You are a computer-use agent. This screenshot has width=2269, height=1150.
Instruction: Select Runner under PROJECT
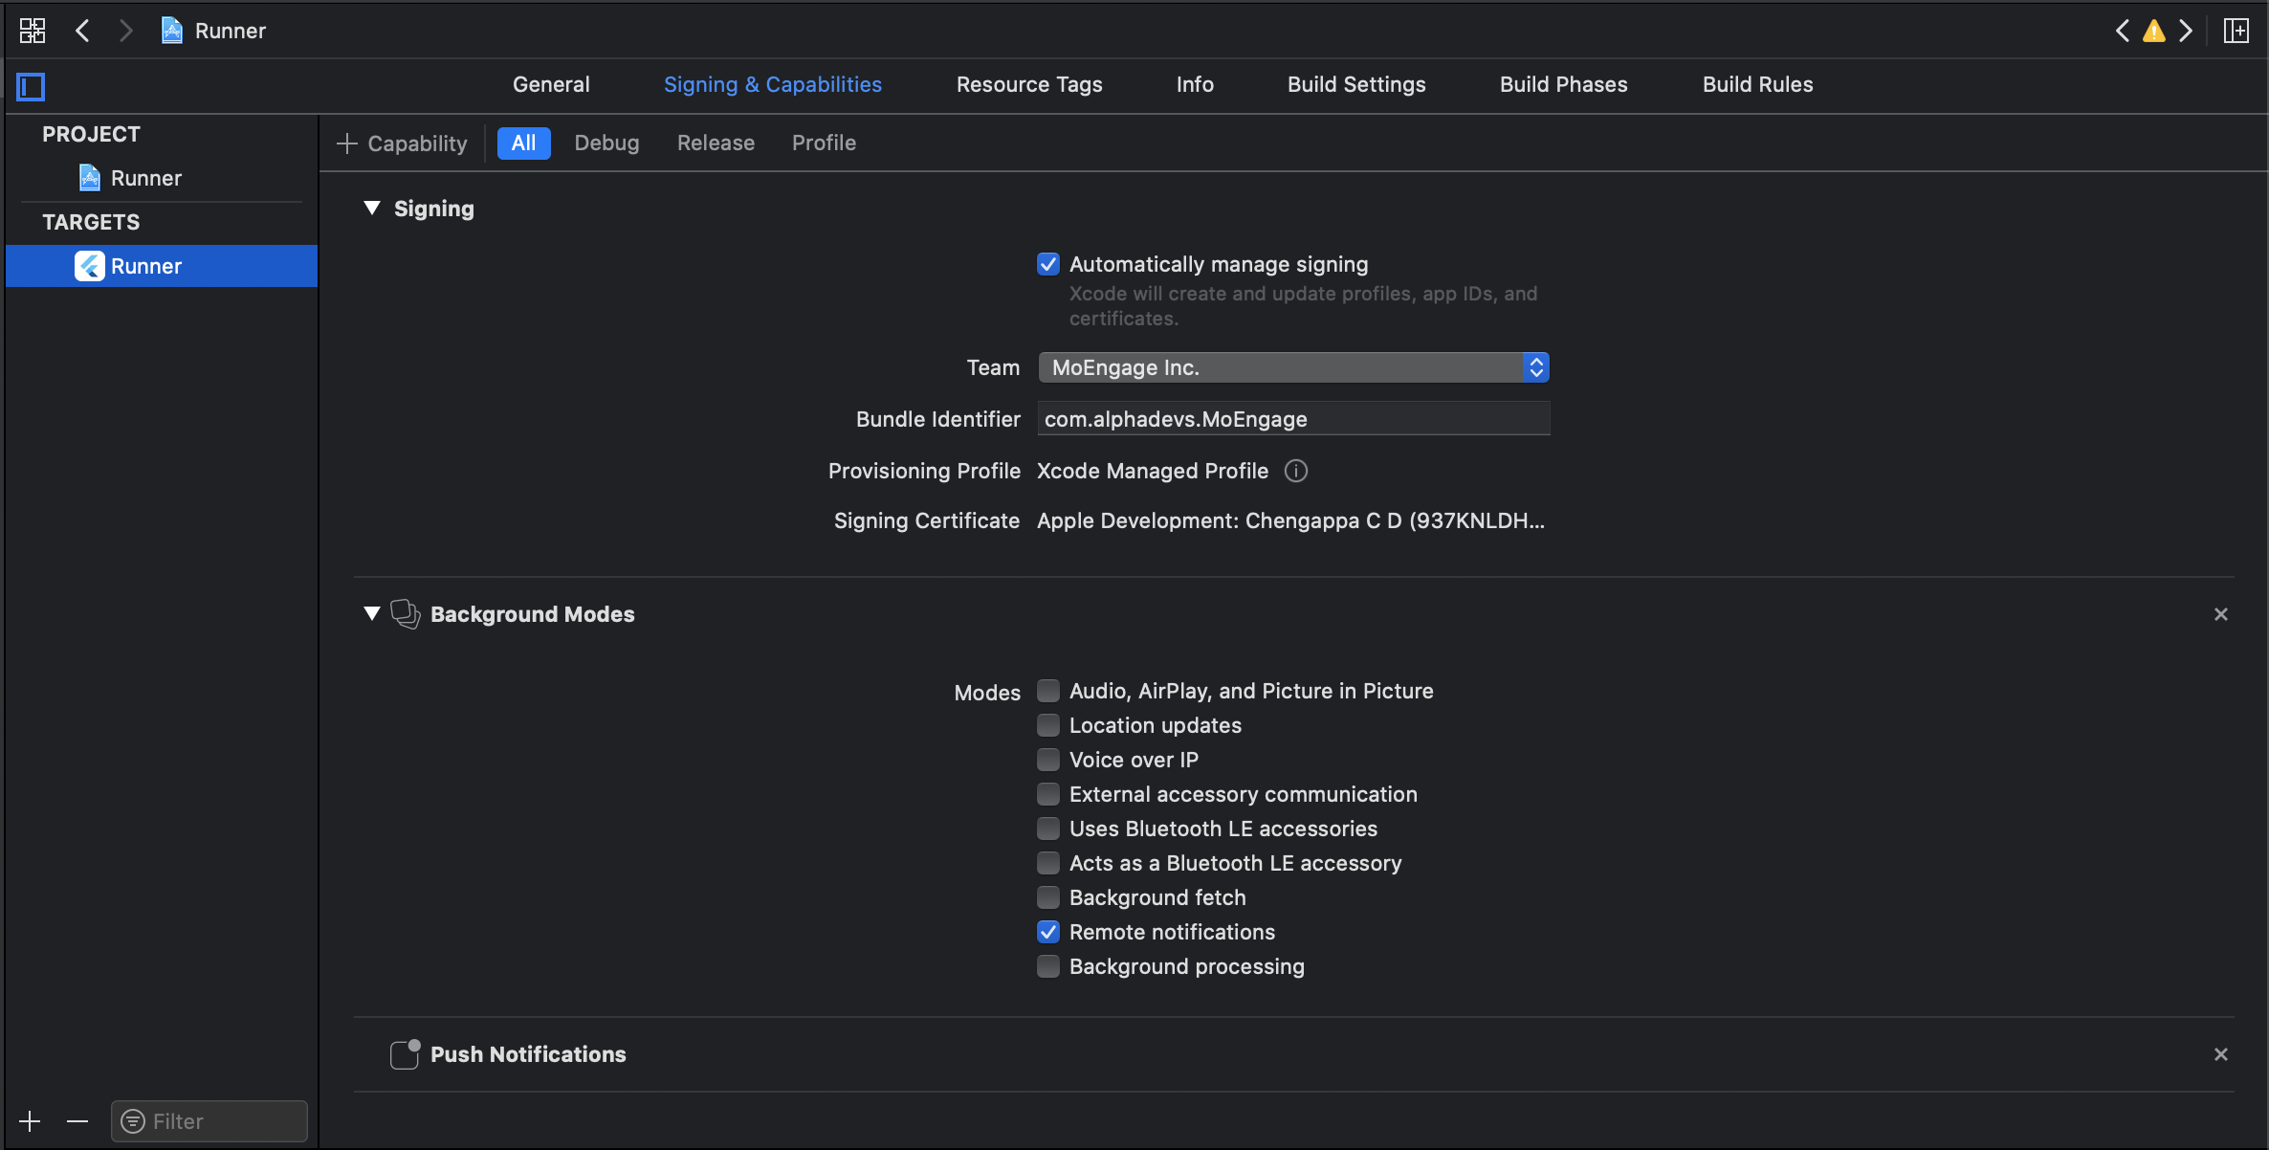(x=145, y=178)
